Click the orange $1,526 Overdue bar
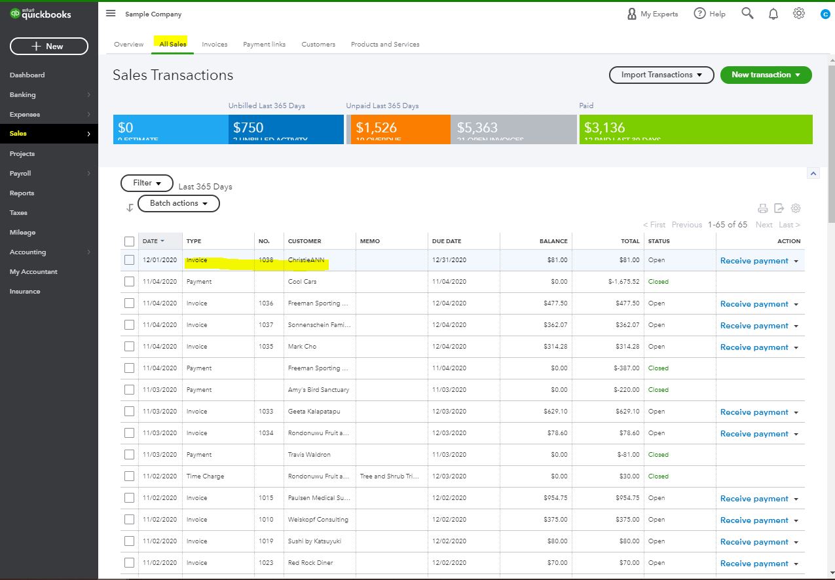 (400, 129)
